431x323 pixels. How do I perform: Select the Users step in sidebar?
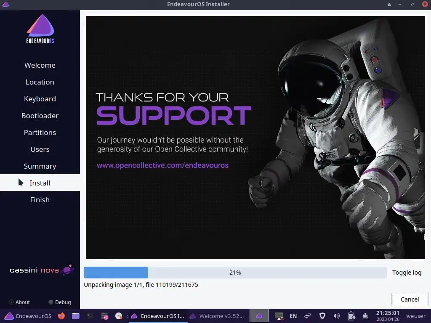(x=40, y=149)
